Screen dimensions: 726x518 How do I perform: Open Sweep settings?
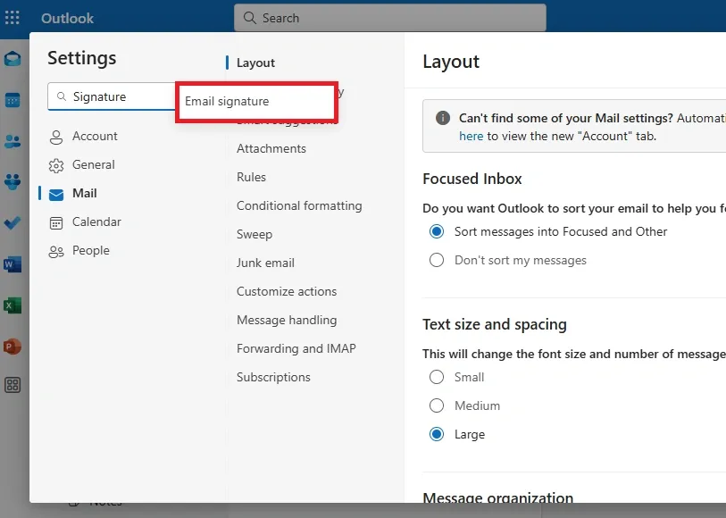pyautogui.click(x=255, y=234)
